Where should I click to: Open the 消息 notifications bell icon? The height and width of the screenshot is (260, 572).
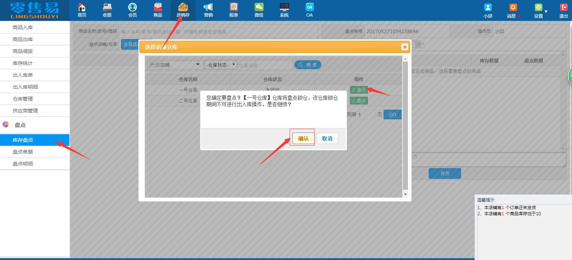pyautogui.click(x=513, y=8)
